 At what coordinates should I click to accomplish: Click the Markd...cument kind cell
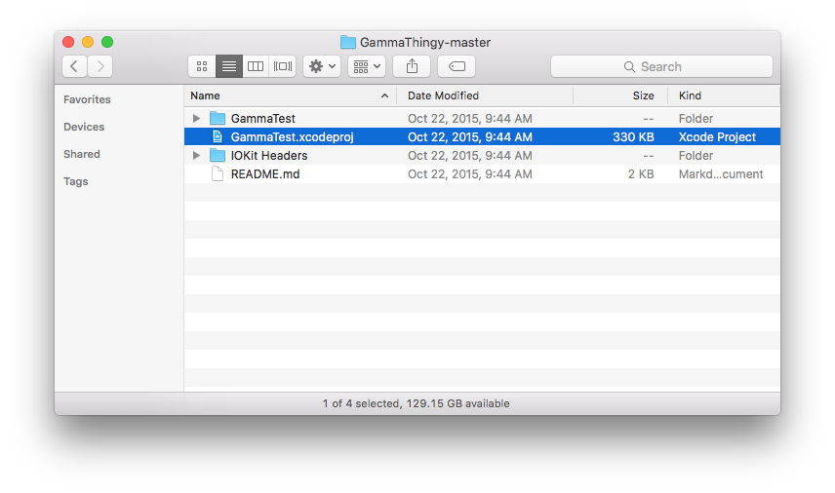click(721, 173)
